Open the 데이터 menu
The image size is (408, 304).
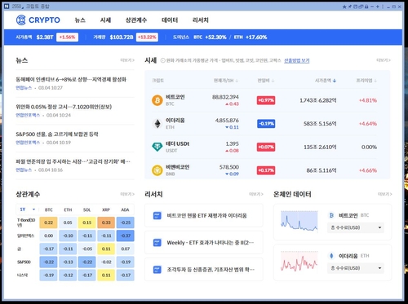coord(170,20)
